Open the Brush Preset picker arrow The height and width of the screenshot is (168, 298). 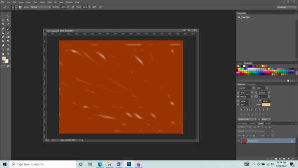16,7
